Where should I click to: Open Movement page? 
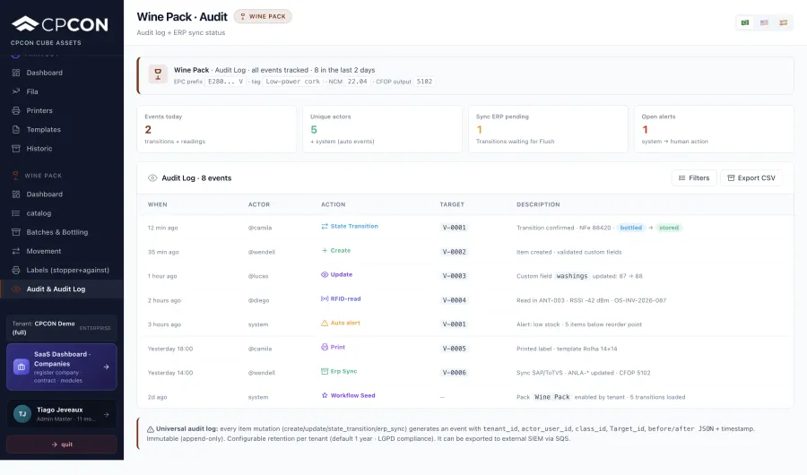[62, 251]
